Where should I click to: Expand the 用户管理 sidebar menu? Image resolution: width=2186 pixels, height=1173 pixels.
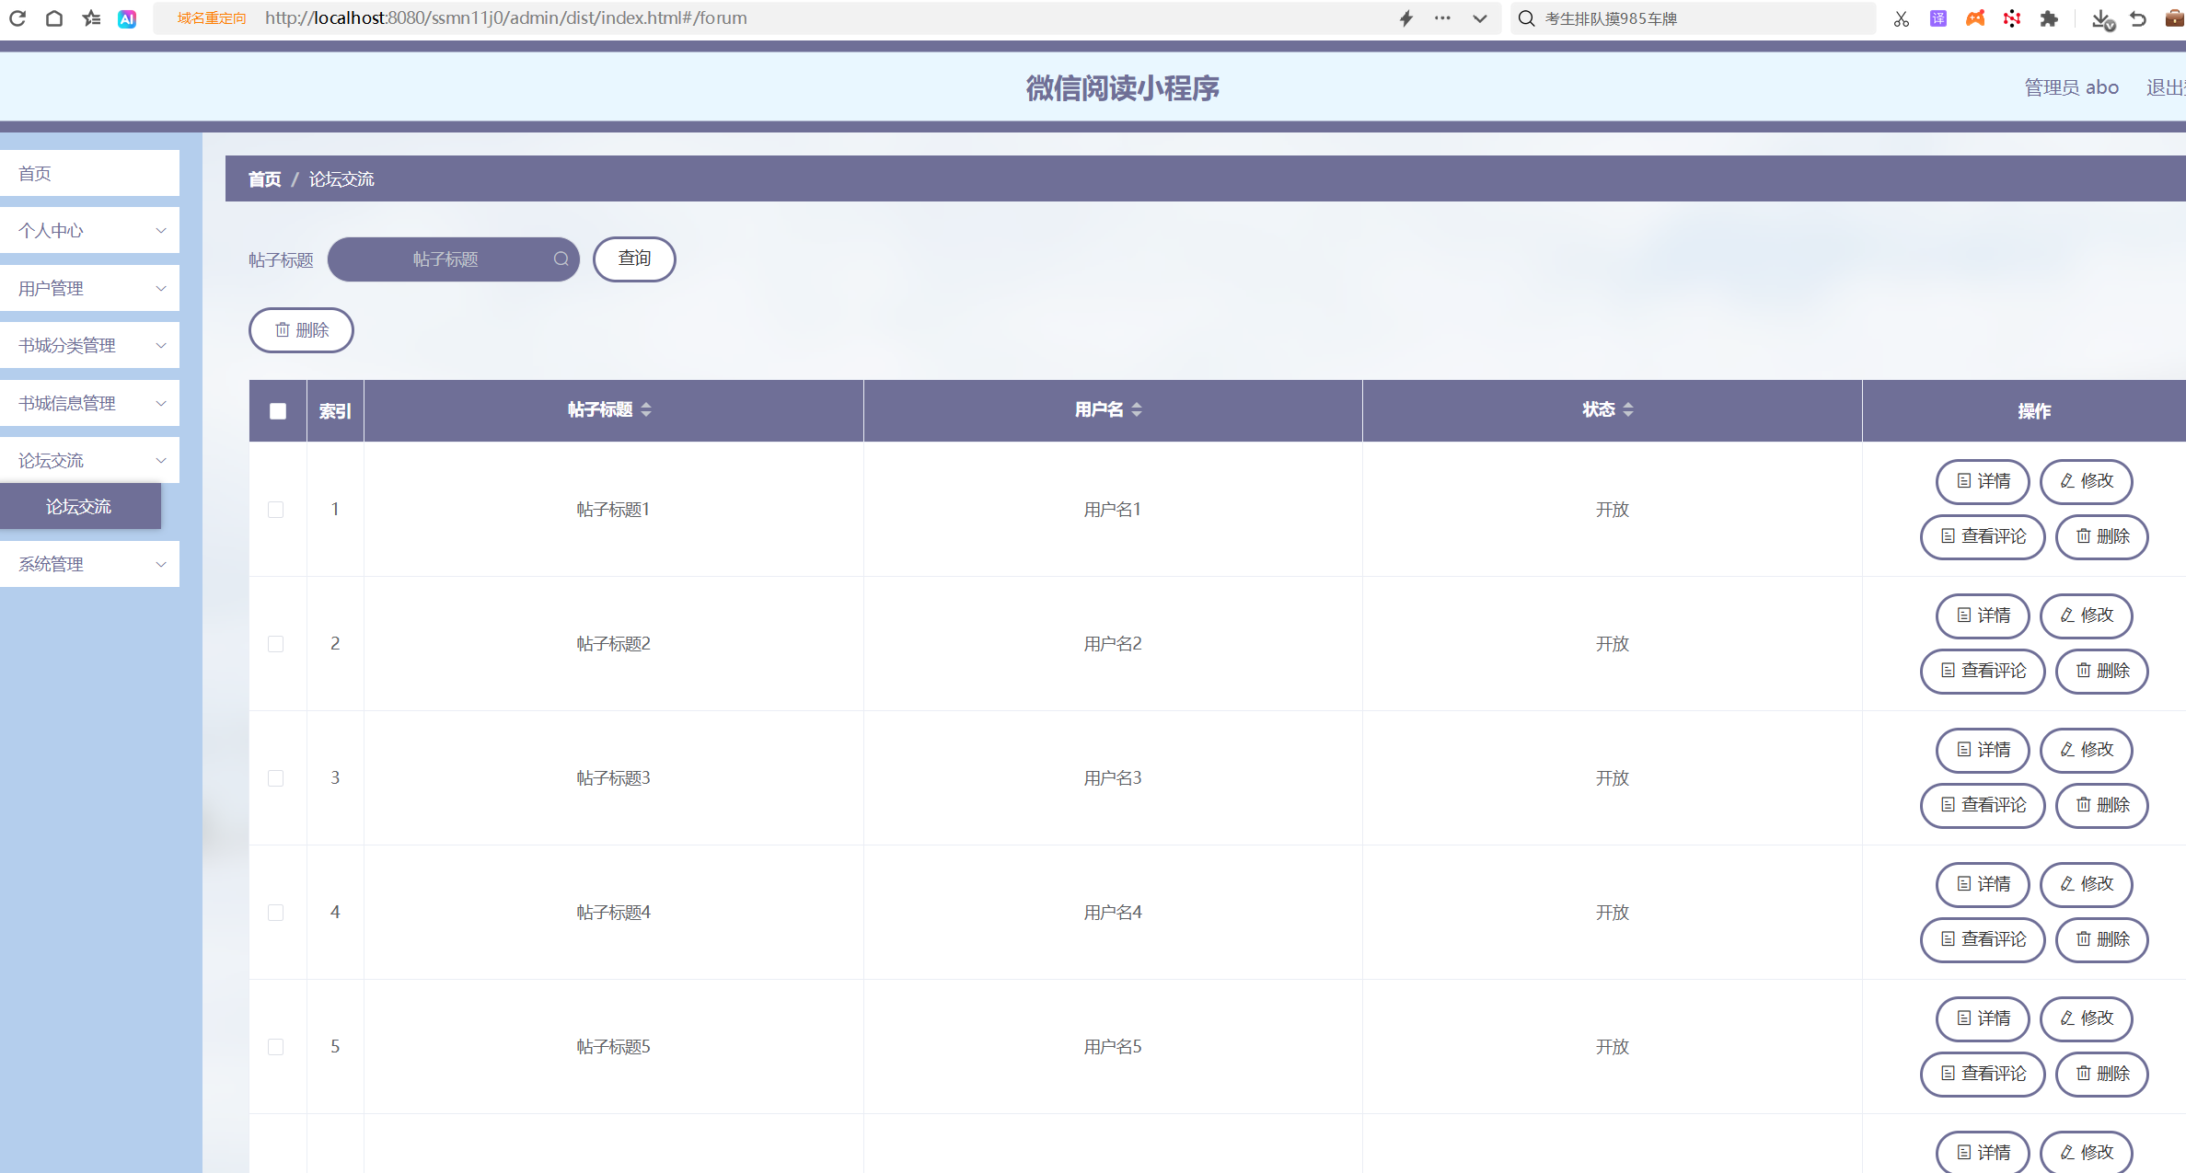tap(89, 289)
